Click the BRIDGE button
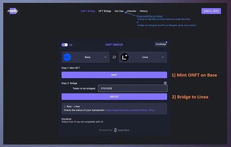 [114, 97]
